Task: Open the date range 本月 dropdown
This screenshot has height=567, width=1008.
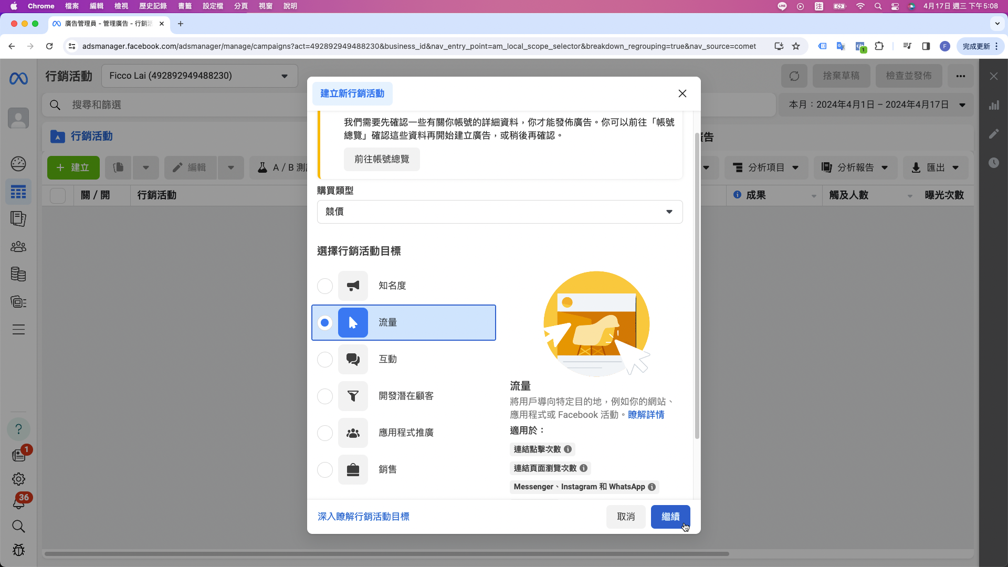Action: point(877,104)
